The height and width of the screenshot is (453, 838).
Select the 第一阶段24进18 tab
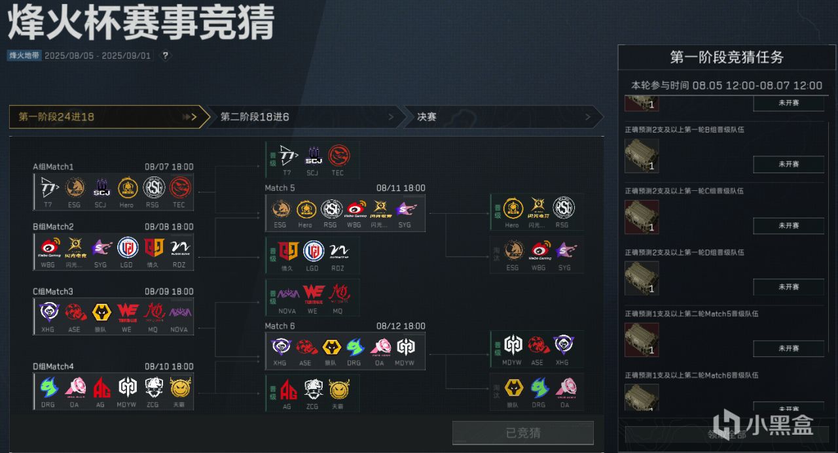pos(106,117)
